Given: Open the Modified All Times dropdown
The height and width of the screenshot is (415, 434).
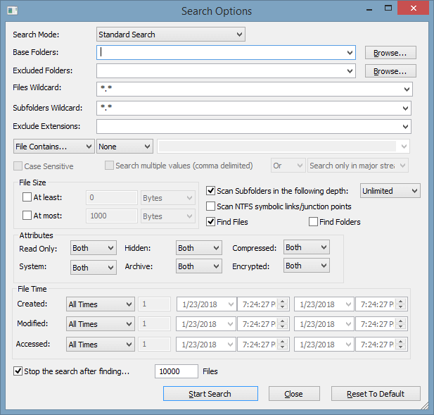Looking at the screenshot, I should (100, 324).
